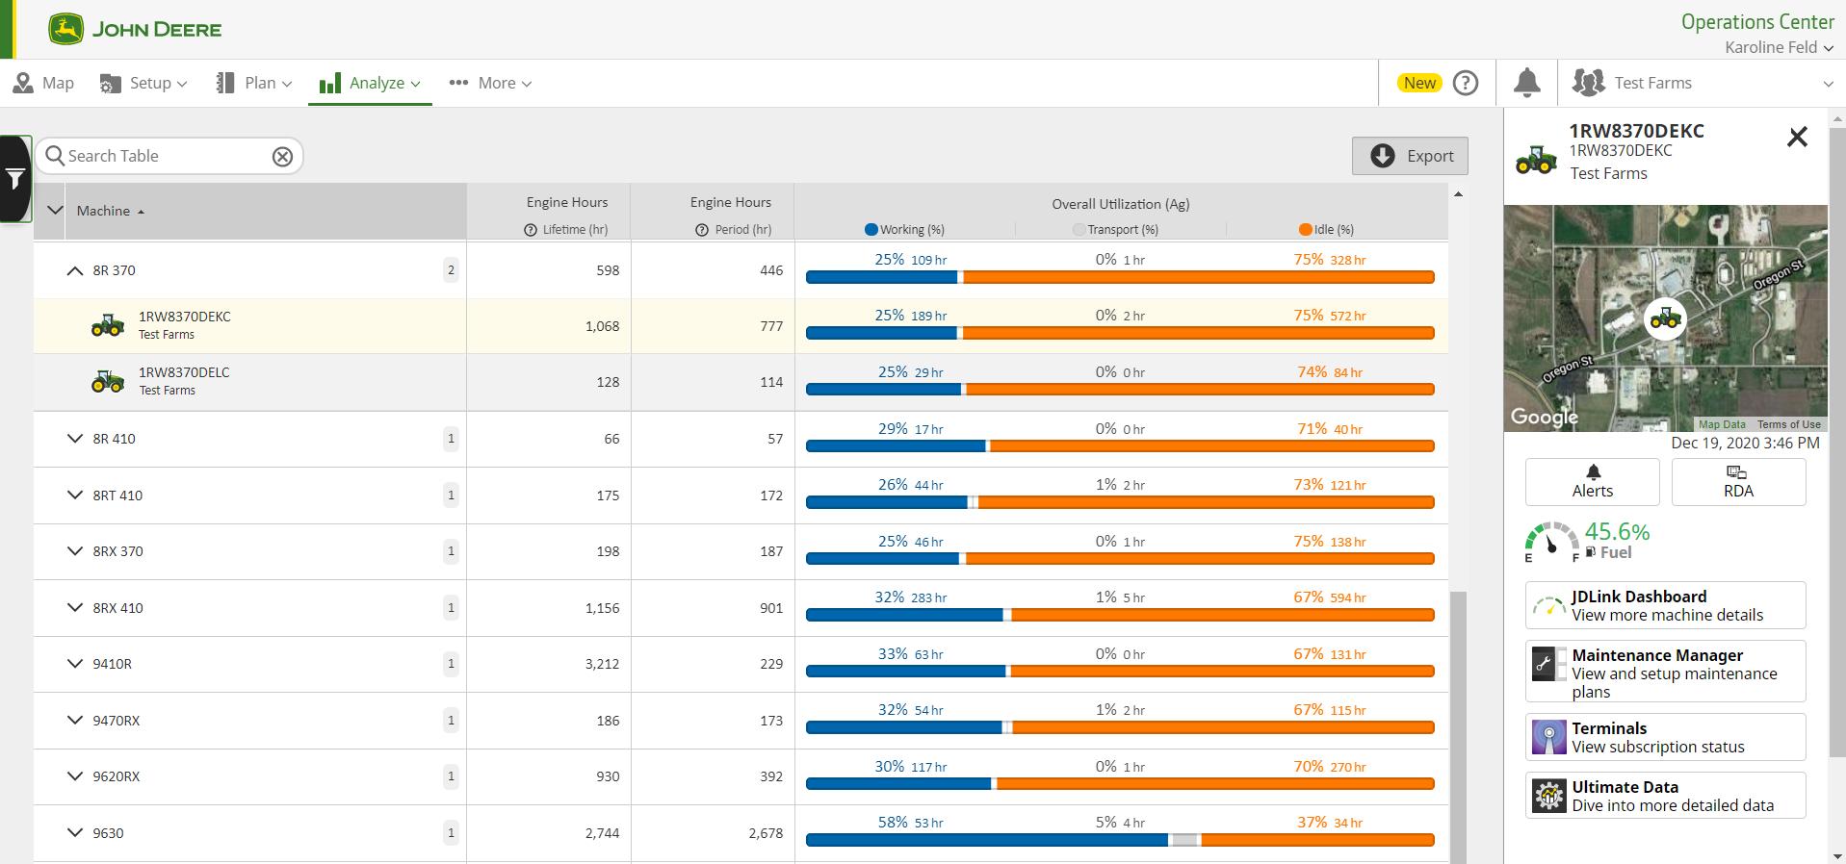
Task: Open RDA remote display access
Action: (1738, 481)
